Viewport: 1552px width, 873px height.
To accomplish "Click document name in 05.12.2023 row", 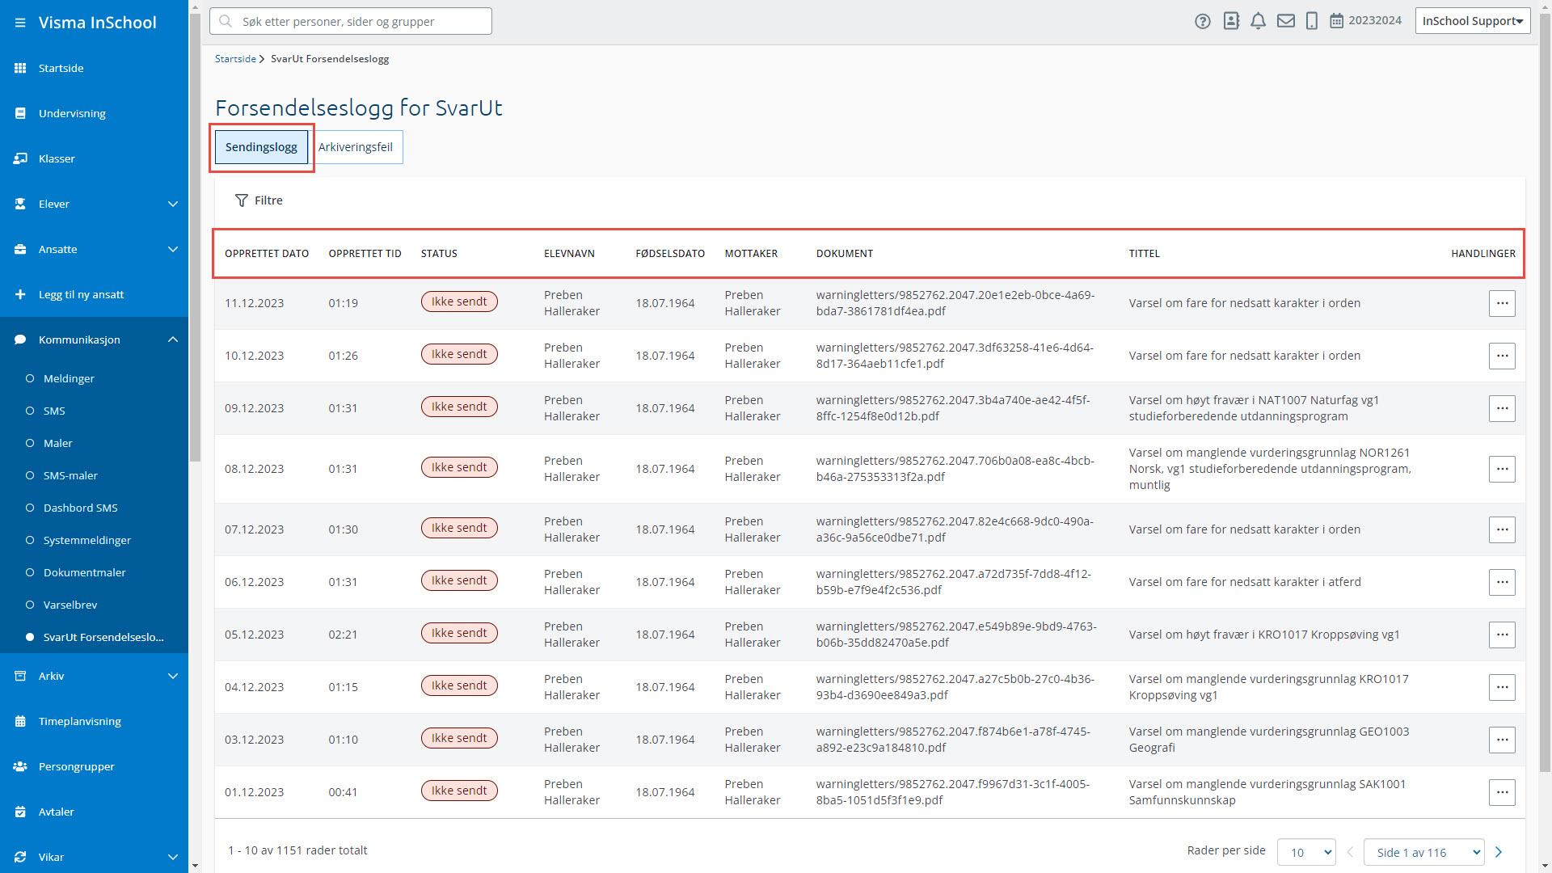I will pyautogui.click(x=956, y=635).
